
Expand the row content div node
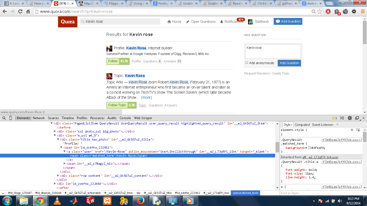[x=58, y=176]
